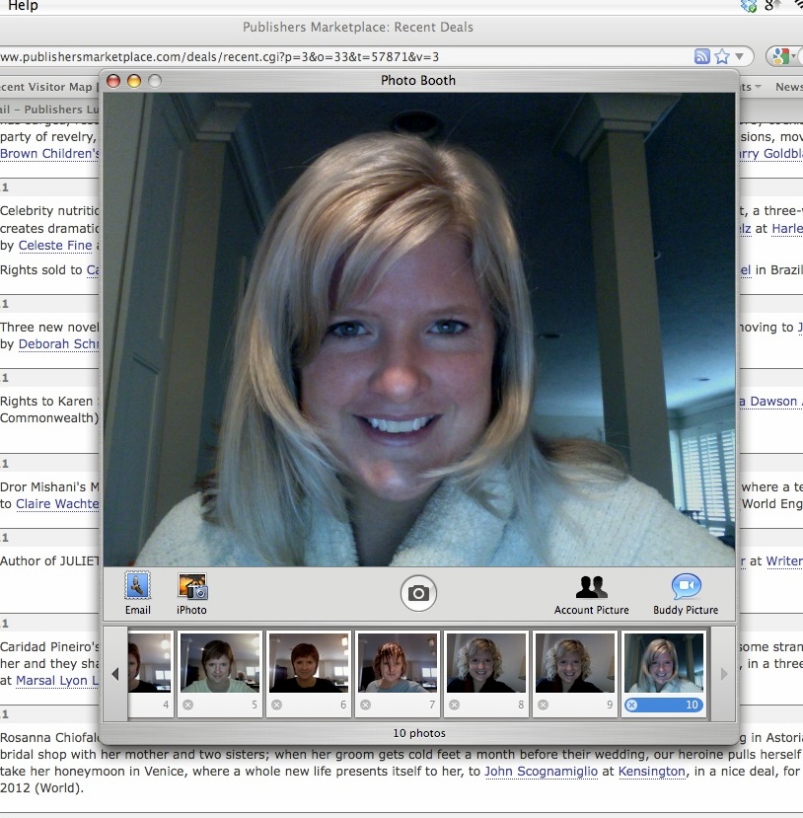
Task: Click the '10 photos' status text
Action: (x=419, y=733)
